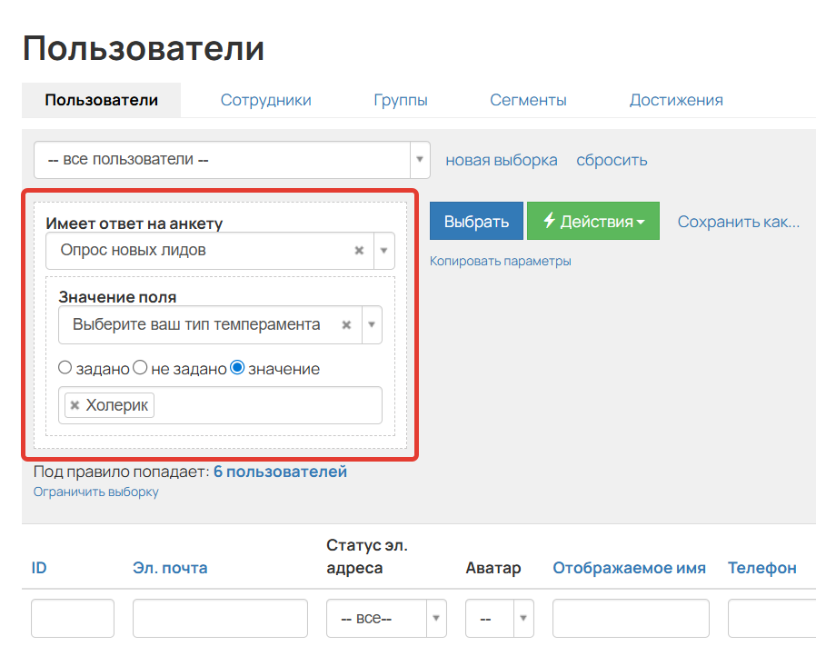Expand the Аватар filter dropdown

coord(519,618)
